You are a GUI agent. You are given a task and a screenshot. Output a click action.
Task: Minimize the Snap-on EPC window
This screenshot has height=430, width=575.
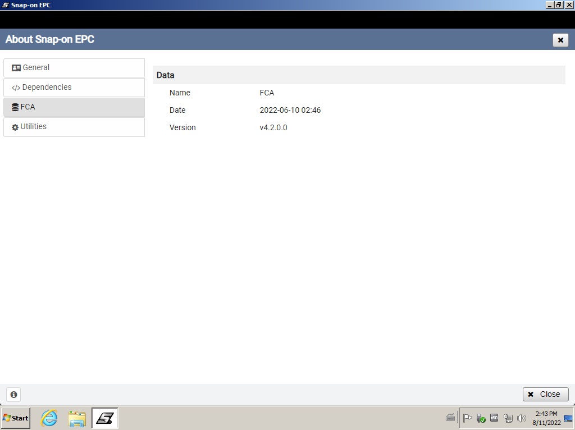pos(550,5)
